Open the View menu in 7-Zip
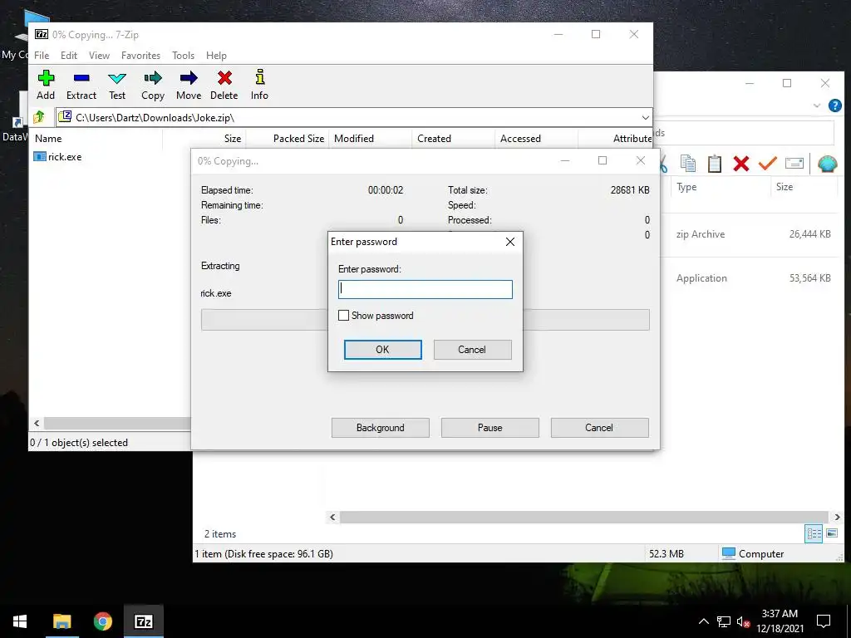 [x=100, y=56]
